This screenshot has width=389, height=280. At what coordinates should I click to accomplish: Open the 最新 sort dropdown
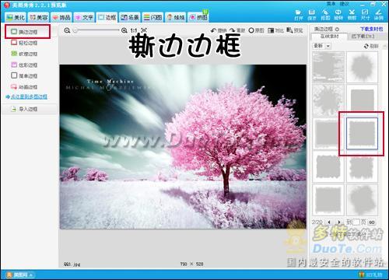322,46
